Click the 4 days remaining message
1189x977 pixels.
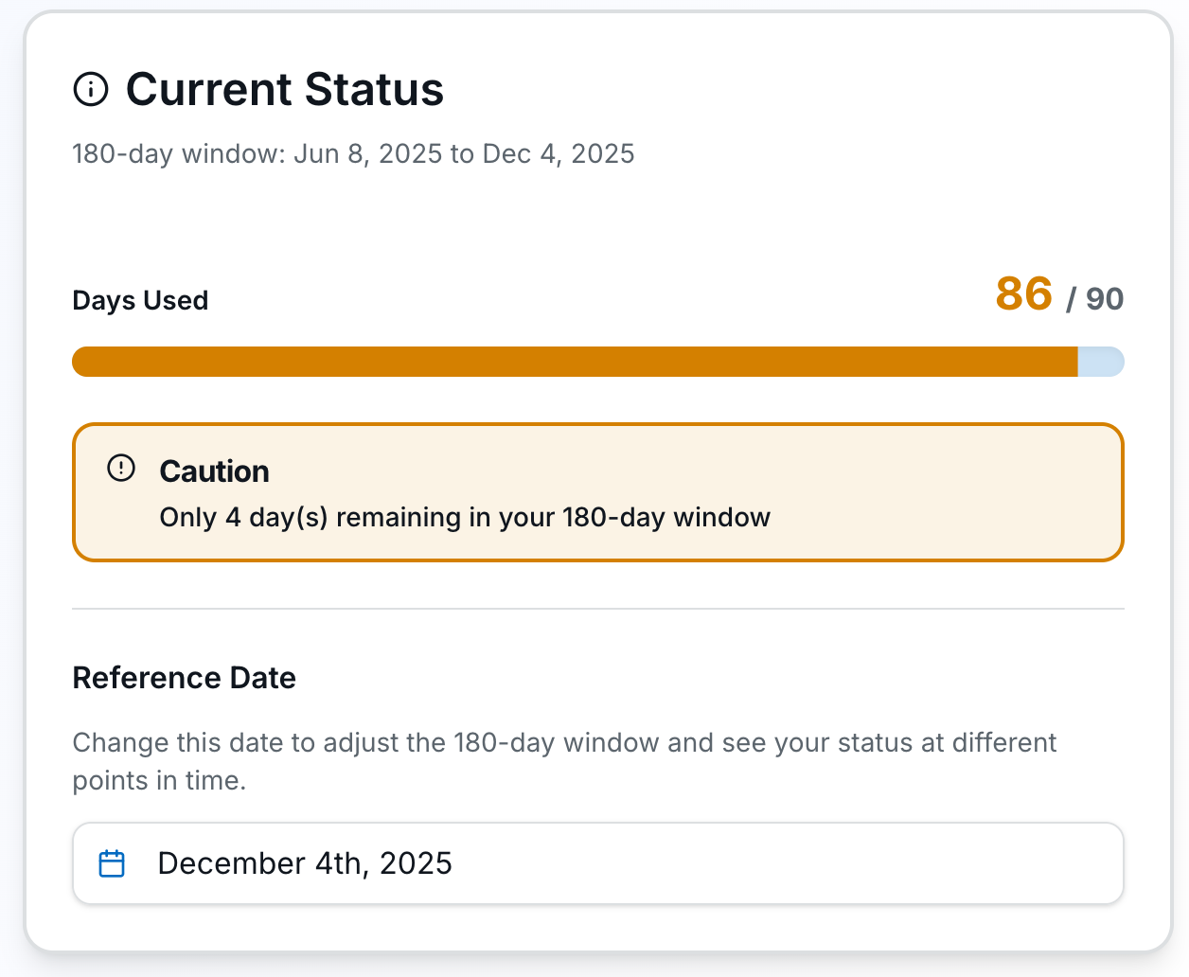tap(465, 517)
